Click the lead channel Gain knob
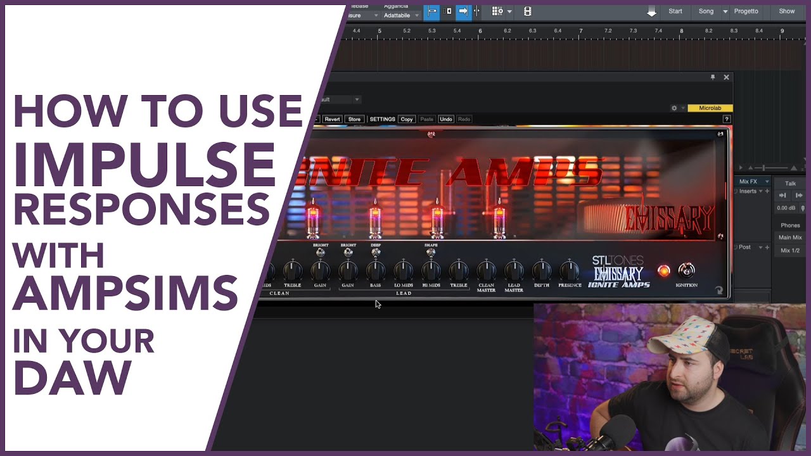The width and height of the screenshot is (811, 456). pyautogui.click(x=348, y=271)
